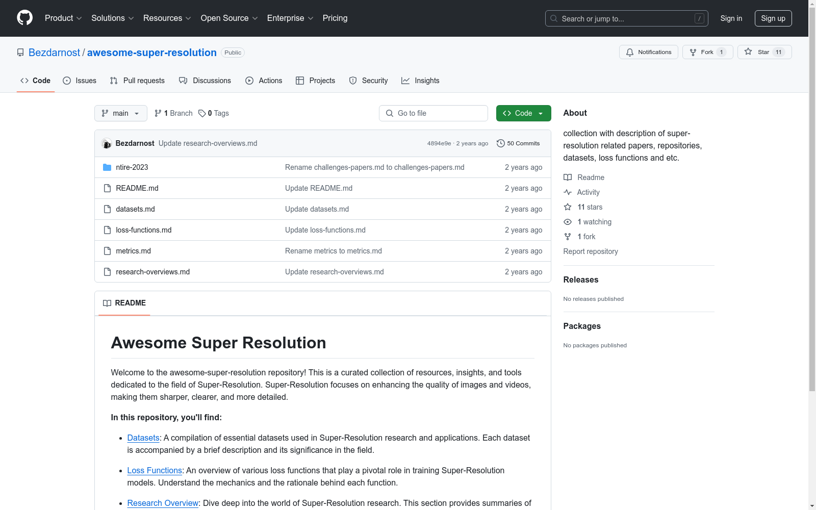
Task: Click the research-overviews.md file icon
Action: pyautogui.click(x=107, y=272)
